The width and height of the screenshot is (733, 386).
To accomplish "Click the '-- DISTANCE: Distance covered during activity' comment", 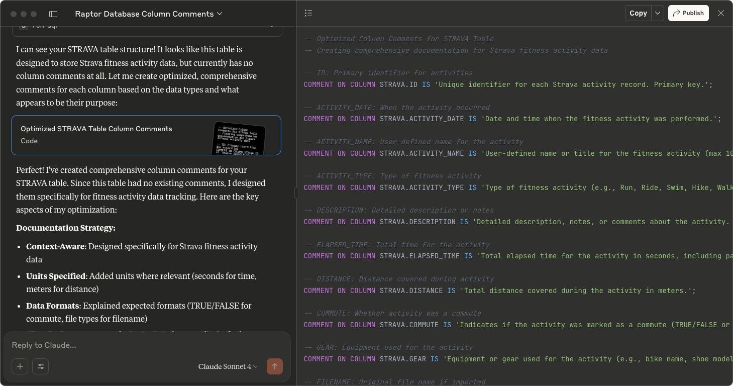I will pyautogui.click(x=399, y=279).
